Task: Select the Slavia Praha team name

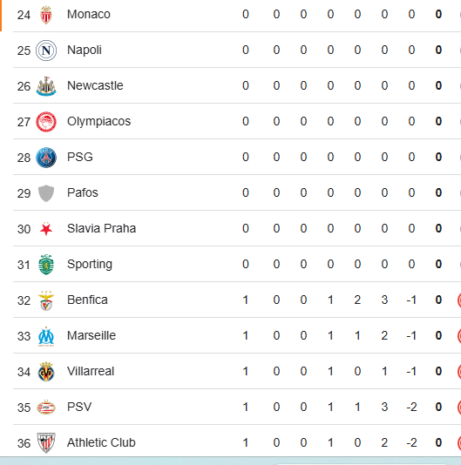Action: pyautogui.click(x=101, y=228)
